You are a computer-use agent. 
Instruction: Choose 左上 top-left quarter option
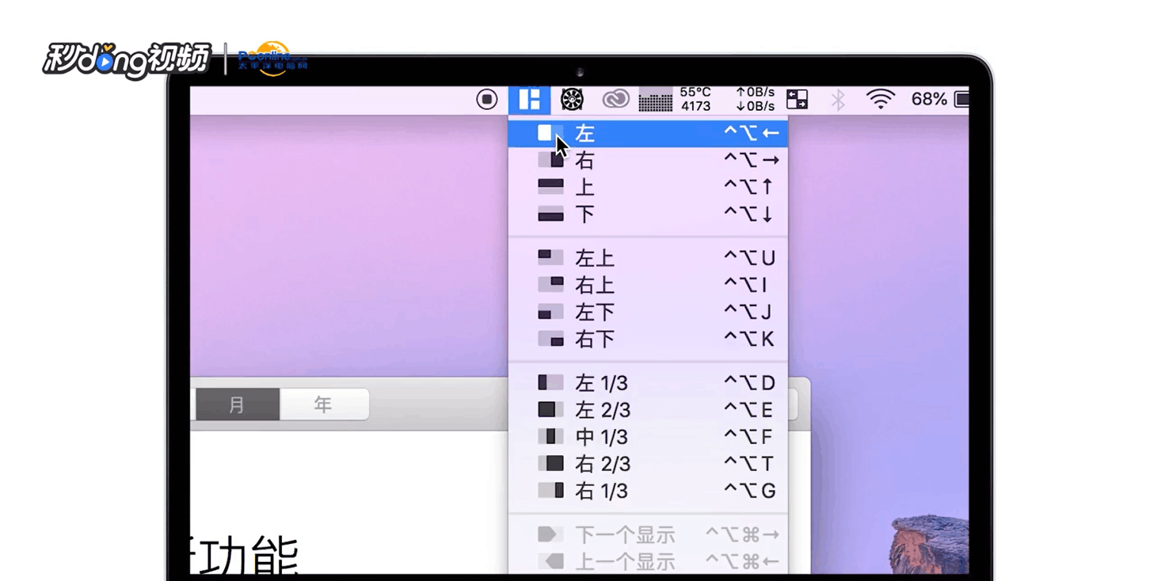click(648, 258)
